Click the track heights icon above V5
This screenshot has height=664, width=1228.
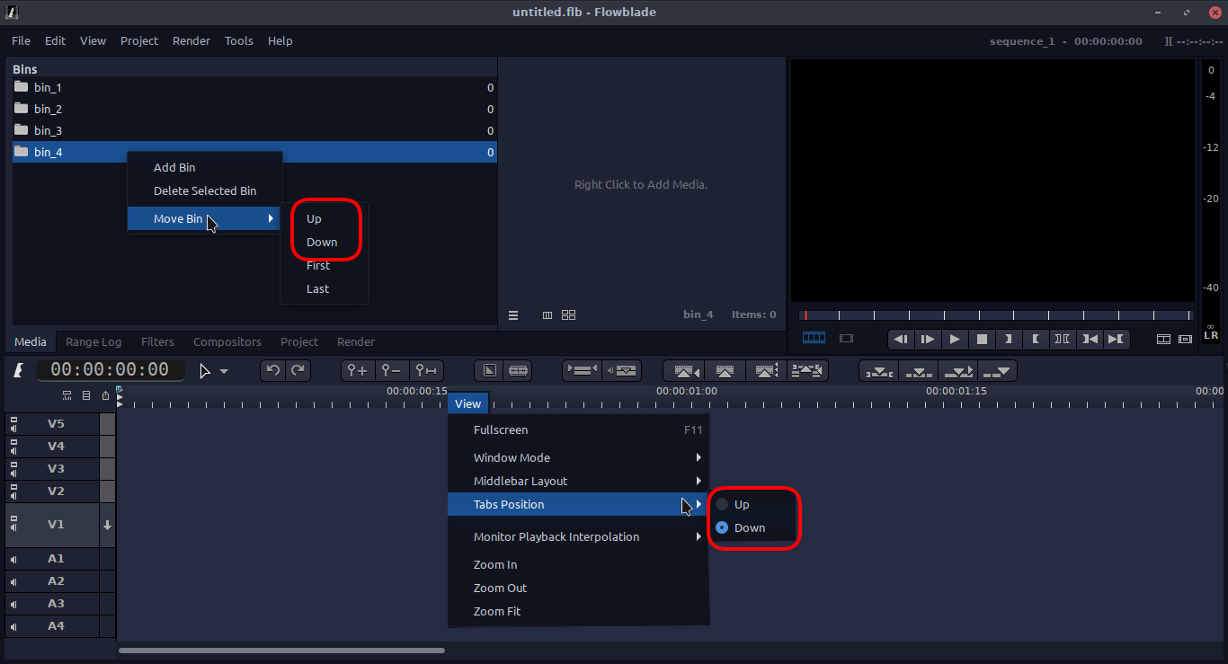point(67,395)
